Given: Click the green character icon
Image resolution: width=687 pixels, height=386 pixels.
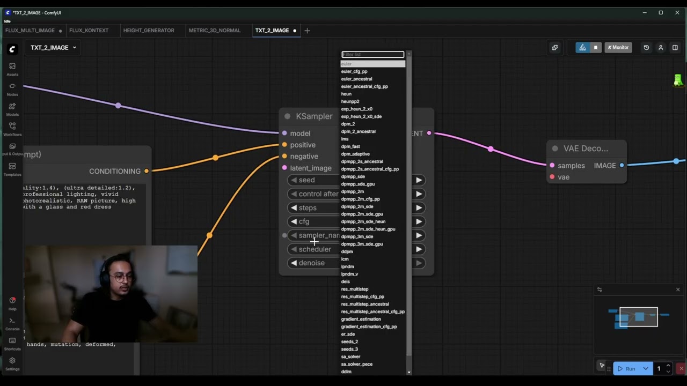Looking at the screenshot, I should click(678, 80).
